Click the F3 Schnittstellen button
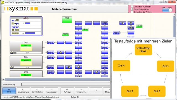 pos(37,91)
